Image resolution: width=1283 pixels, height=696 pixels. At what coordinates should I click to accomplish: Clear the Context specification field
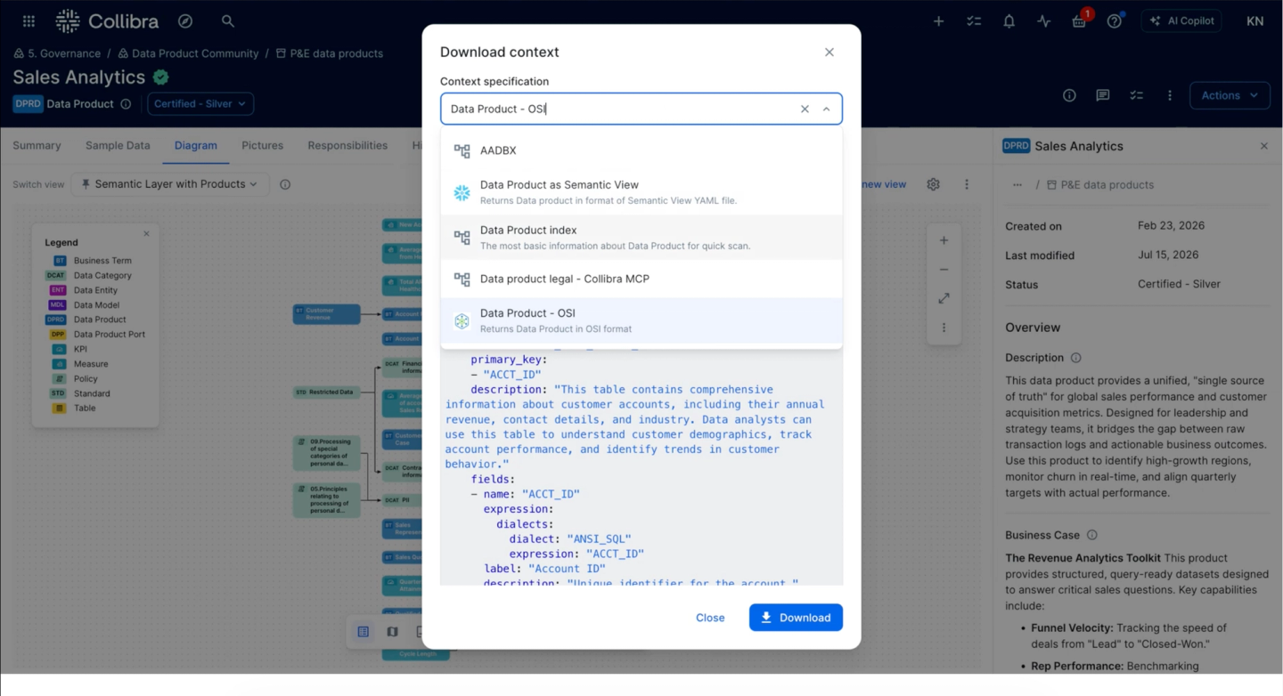pyautogui.click(x=805, y=109)
